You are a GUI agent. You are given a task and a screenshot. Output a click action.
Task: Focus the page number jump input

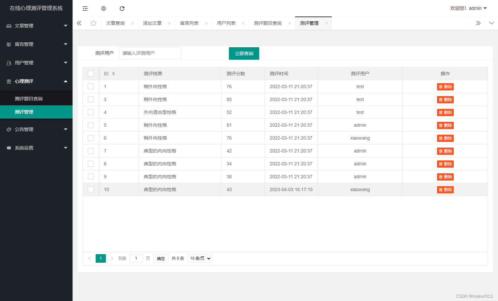pos(136,258)
